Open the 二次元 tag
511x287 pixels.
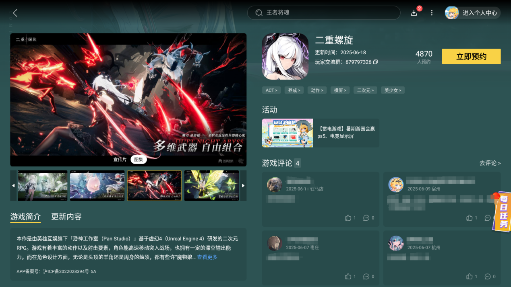click(x=366, y=90)
